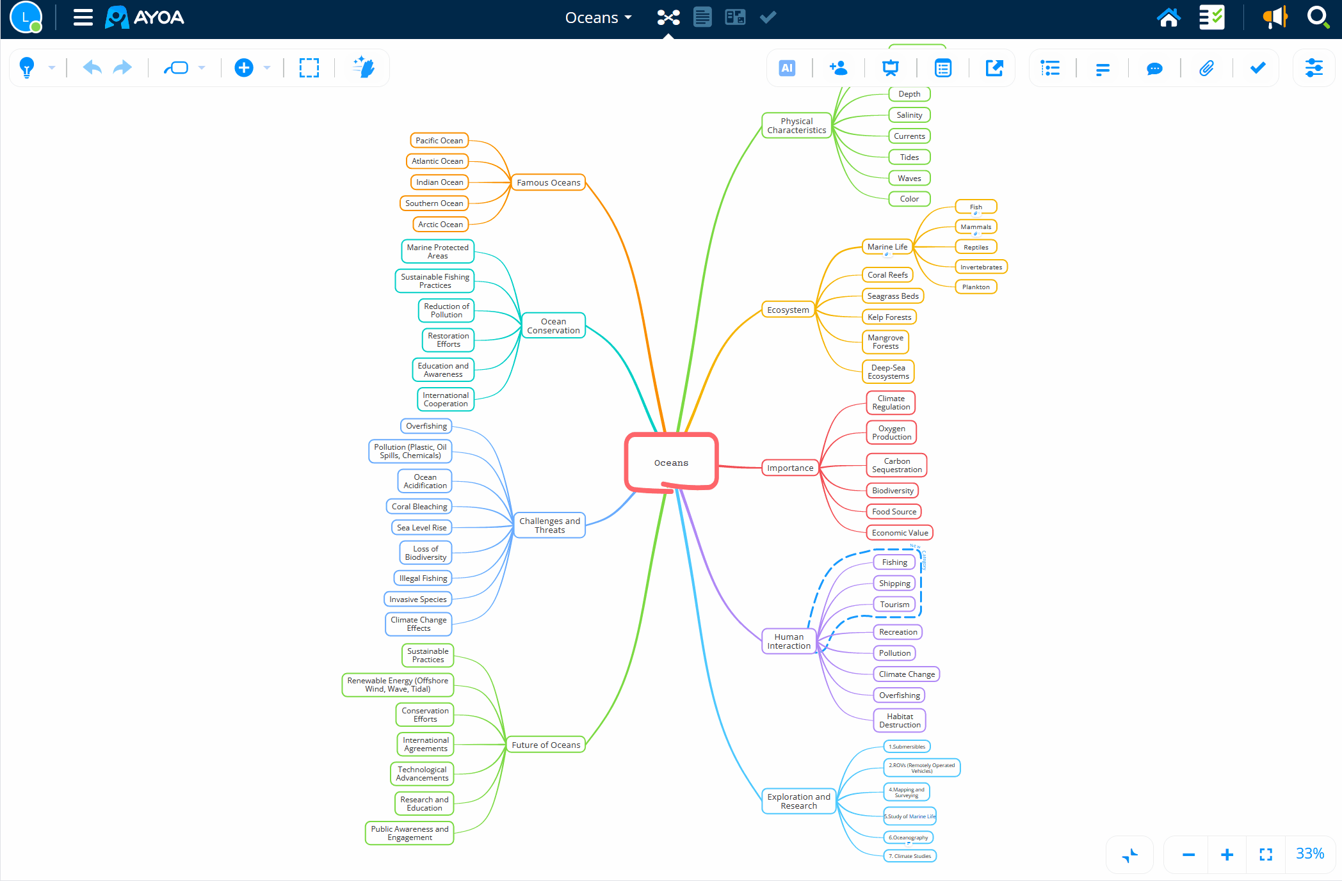This screenshot has height=881, width=1342.
Task: Open the comments chat panel
Action: coord(1154,68)
